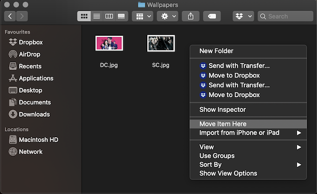The width and height of the screenshot is (317, 194).
Task: Choose New Folder from the context menu
Action: (x=248, y=51)
